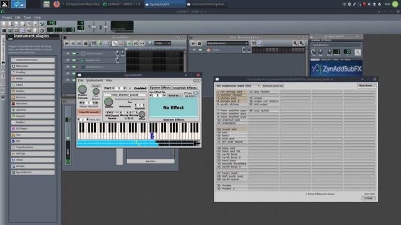This screenshot has height=225, width=401.
Task: Add beat/bassline track in Song Editor
Action: tap(94, 43)
